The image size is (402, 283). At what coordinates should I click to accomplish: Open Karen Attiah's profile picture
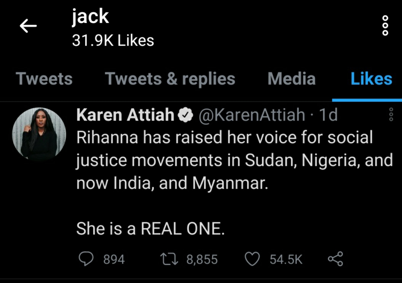click(x=39, y=134)
